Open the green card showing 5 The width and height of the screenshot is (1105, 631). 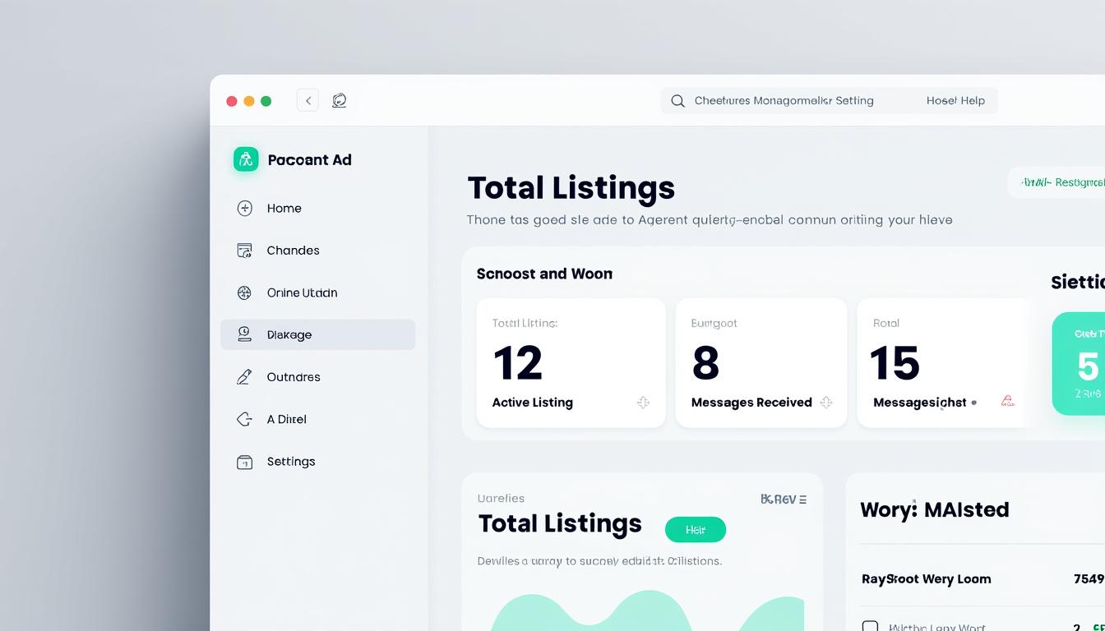(1079, 363)
